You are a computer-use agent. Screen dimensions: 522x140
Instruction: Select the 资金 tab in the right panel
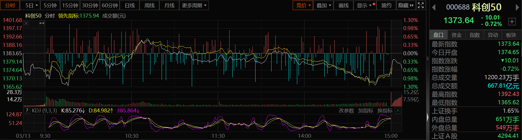(x=456, y=35)
